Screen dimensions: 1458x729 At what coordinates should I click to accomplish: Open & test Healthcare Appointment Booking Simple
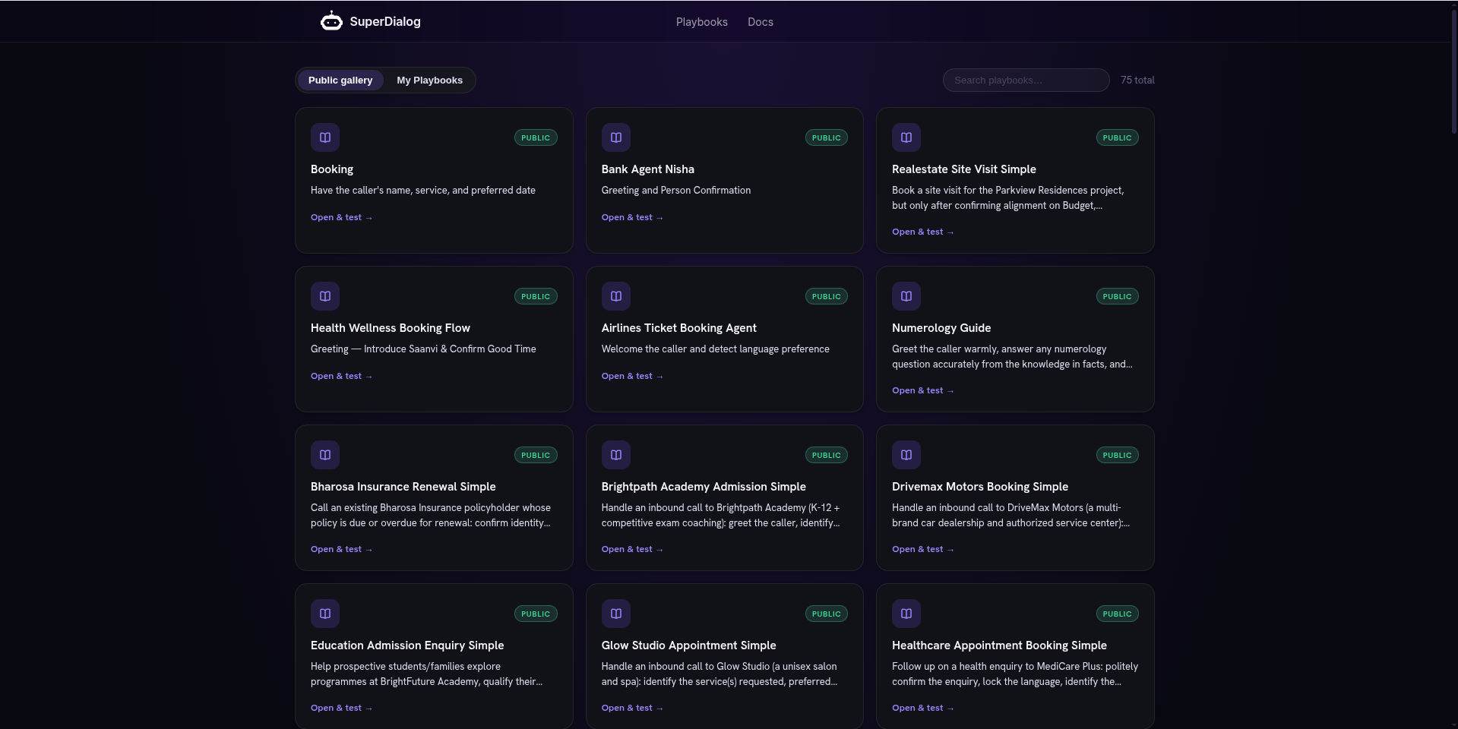pyautogui.click(x=922, y=708)
